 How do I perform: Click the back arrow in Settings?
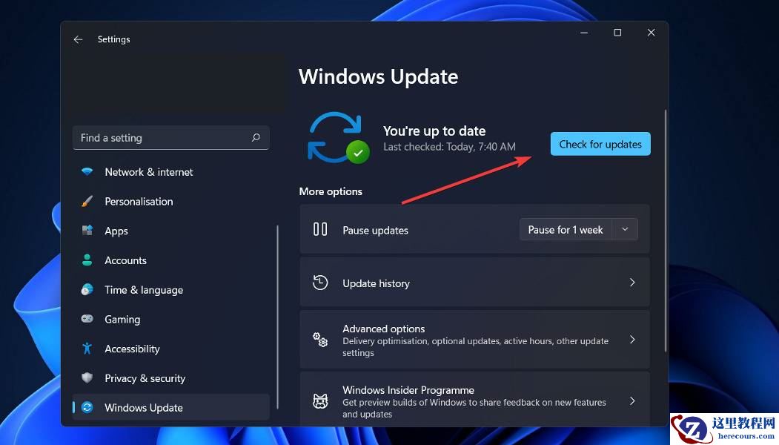pyautogui.click(x=78, y=39)
